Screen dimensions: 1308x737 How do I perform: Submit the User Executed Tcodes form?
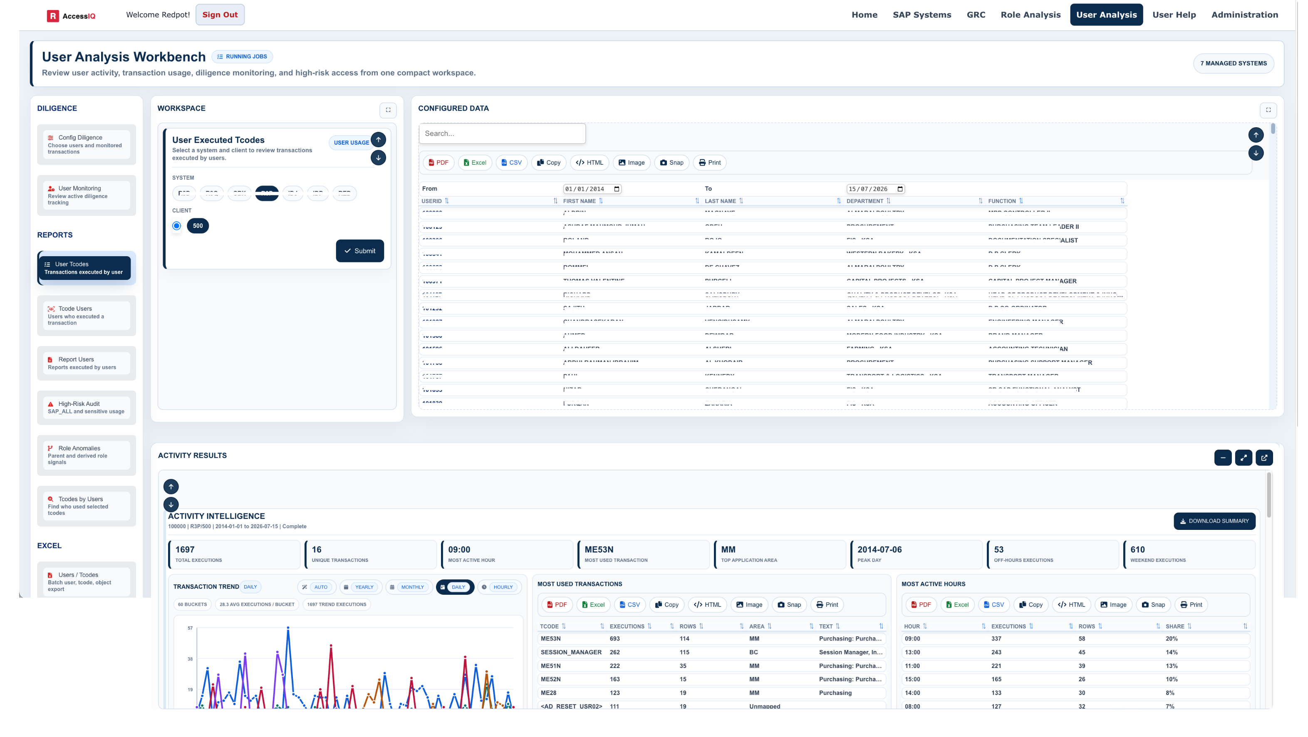pos(359,251)
